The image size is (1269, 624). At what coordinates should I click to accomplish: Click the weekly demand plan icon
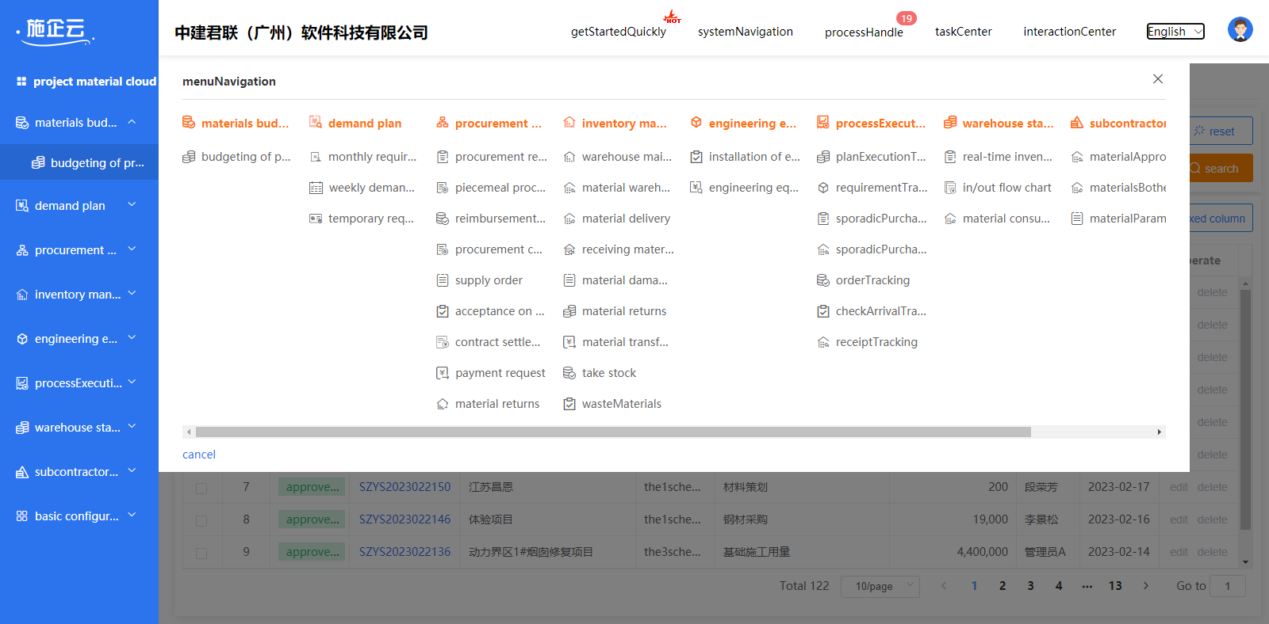316,188
